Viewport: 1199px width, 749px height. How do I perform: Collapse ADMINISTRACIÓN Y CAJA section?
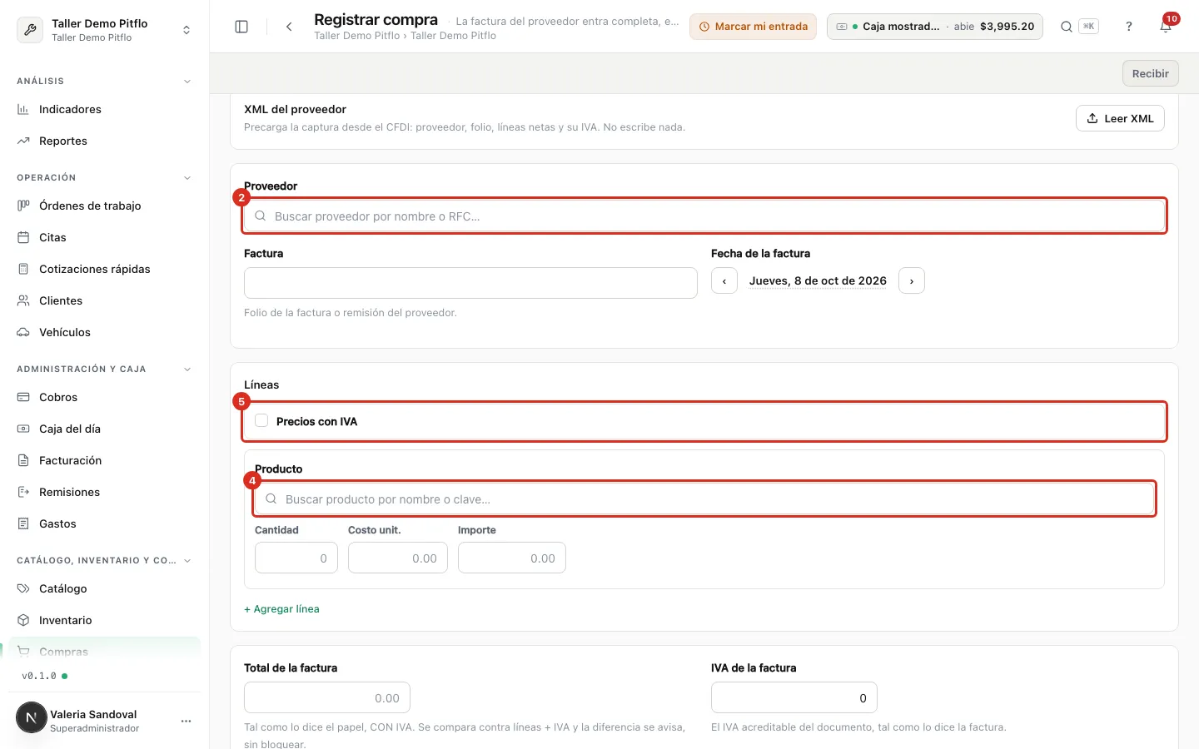tap(187, 370)
